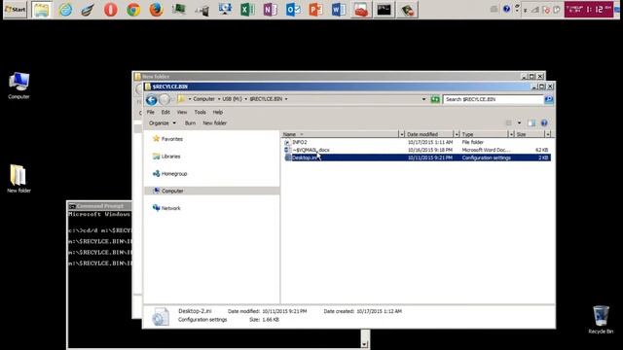
Task: Sort by the Size column header
Action: (x=530, y=134)
